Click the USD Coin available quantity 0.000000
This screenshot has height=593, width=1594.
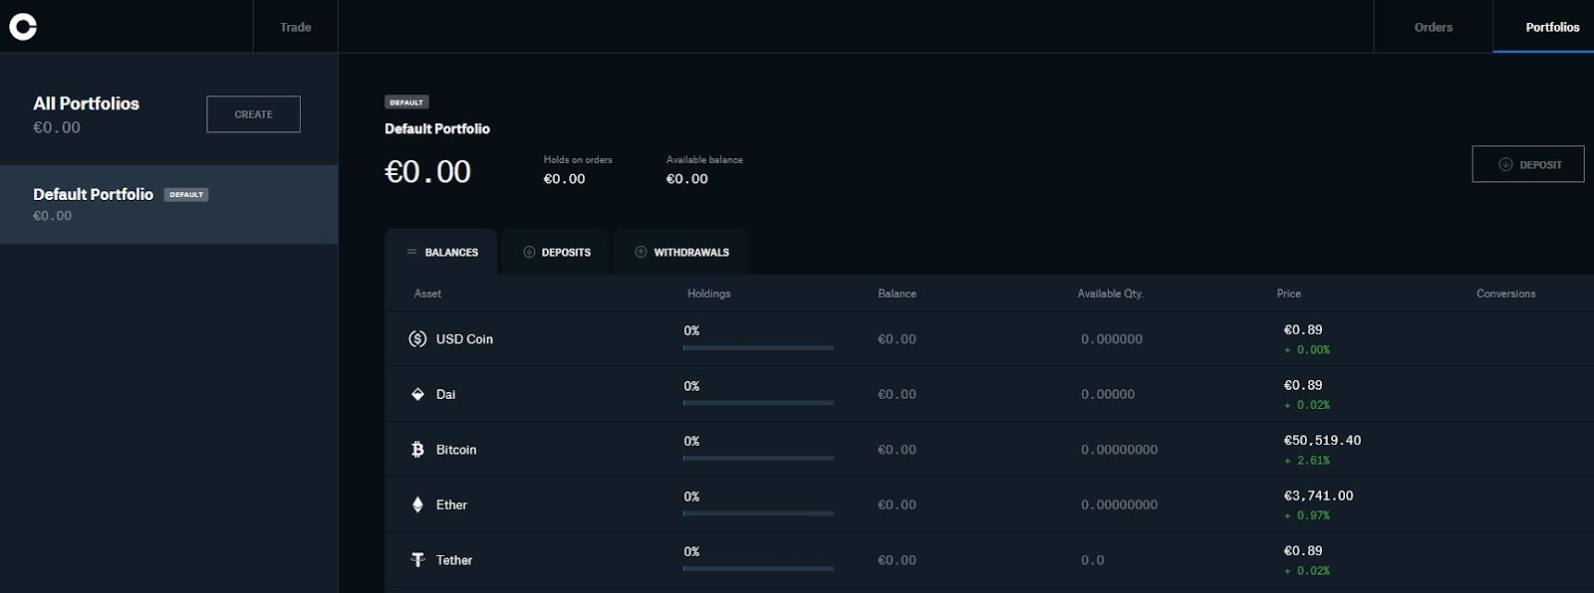pos(1112,339)
